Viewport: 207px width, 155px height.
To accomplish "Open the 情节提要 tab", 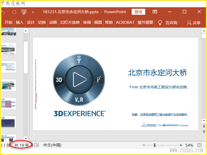I will [x=145, y=22].
